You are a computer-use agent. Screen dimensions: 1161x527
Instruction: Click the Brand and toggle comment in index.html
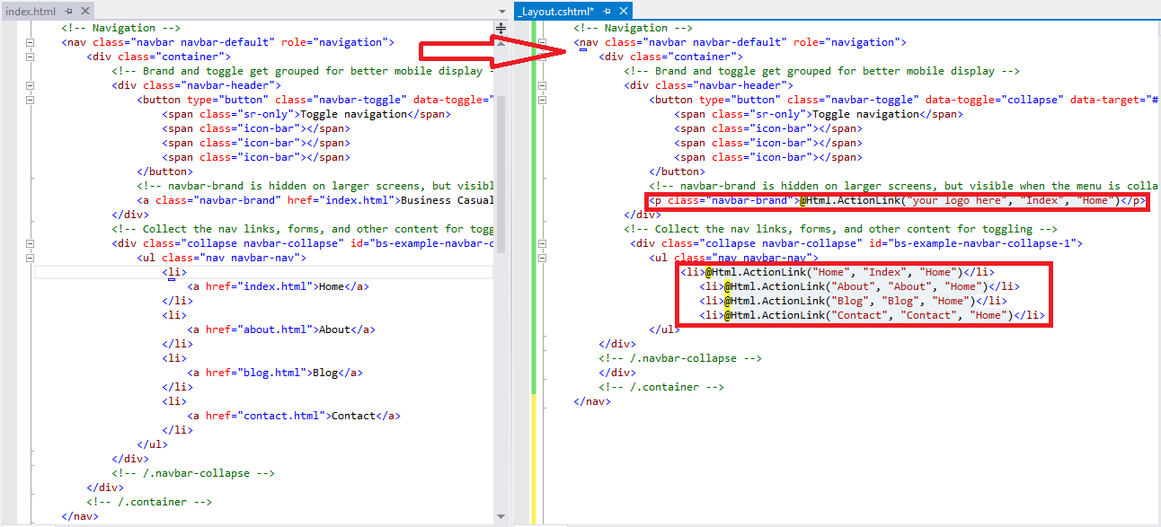coord(303,71)
